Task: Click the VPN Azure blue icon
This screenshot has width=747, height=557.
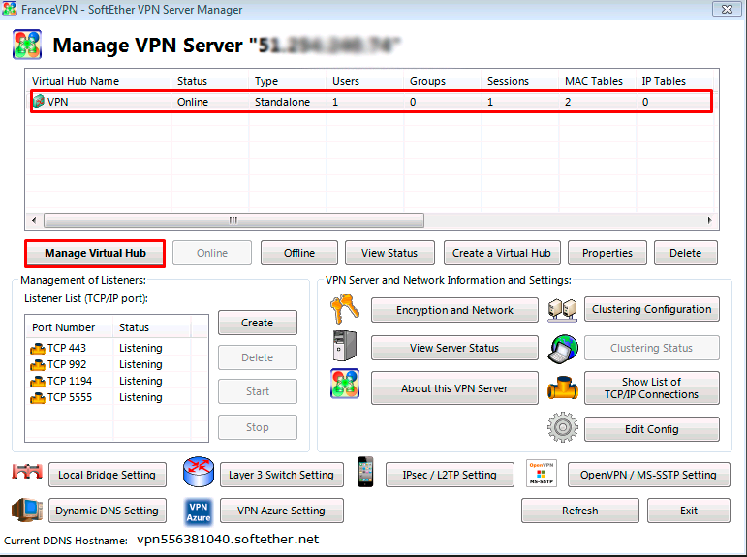Action: [199, 511]
